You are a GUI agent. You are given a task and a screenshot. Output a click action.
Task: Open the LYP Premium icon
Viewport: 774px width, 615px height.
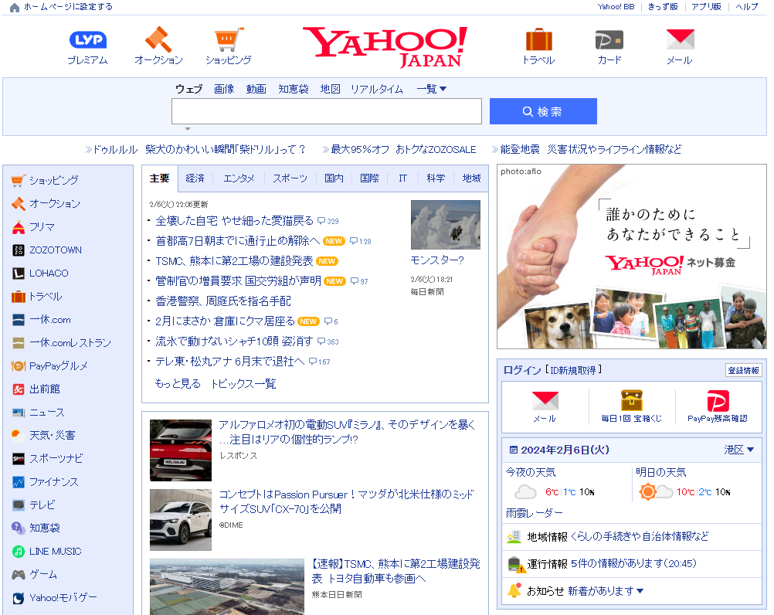click(x=88, y=40)
